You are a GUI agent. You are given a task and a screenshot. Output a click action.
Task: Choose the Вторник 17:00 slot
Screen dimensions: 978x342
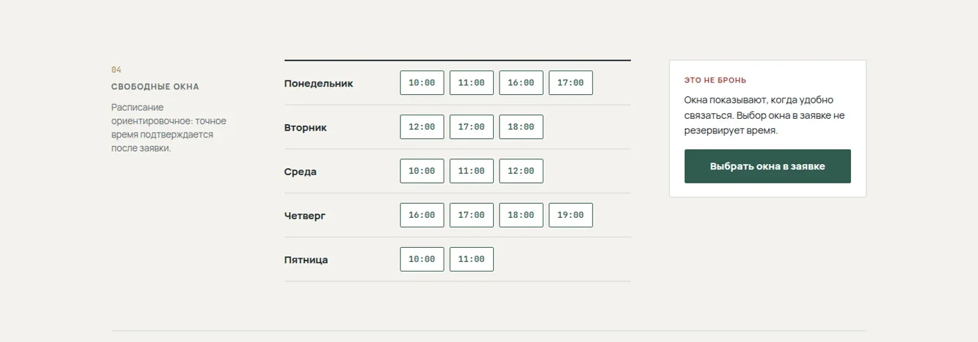(472, 127)
